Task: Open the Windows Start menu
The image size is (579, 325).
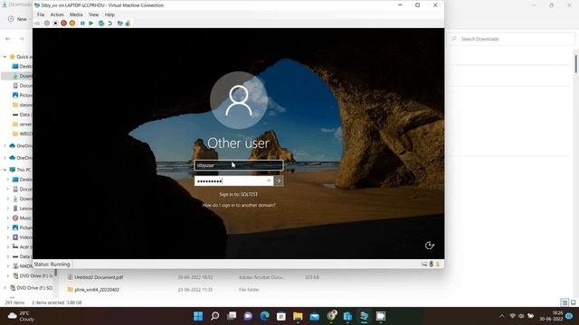Action: 198,316
